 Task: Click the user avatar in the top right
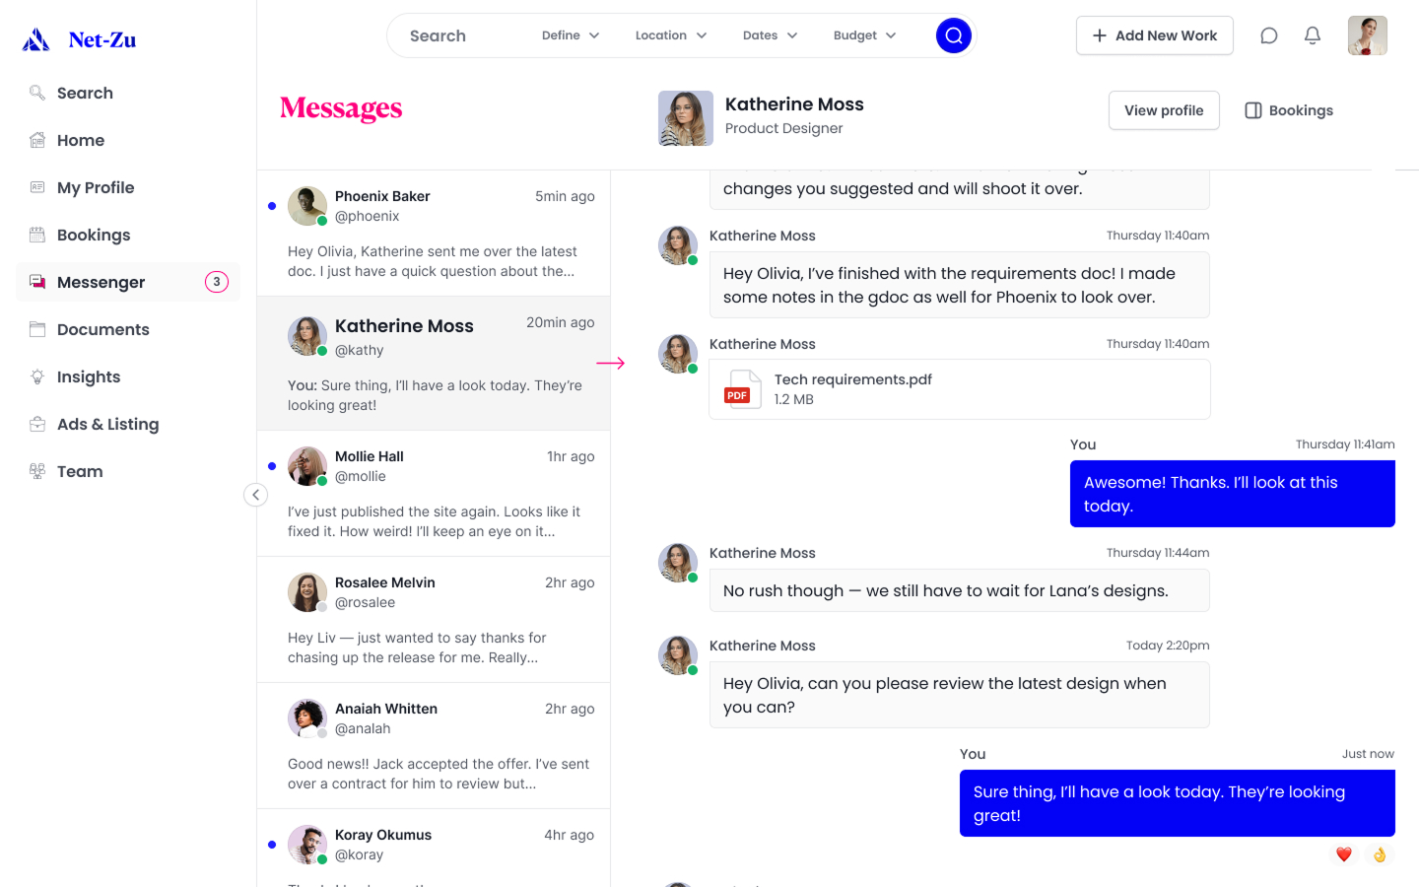(1368, 35)
